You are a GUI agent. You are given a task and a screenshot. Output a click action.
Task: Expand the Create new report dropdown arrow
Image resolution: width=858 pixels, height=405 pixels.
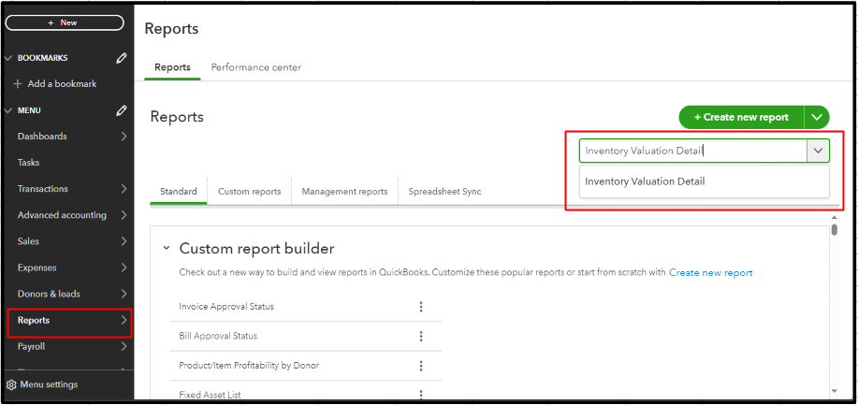pos(818,117)
